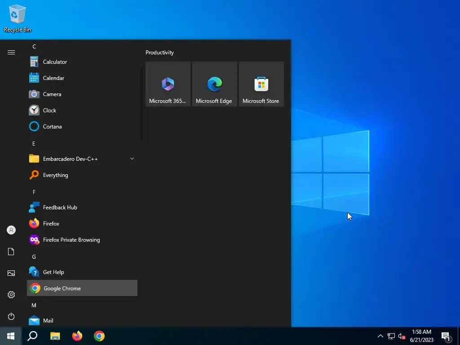Open the Microsoft Store tile
Screen dimensions: 460x345
tap(261, 84)
